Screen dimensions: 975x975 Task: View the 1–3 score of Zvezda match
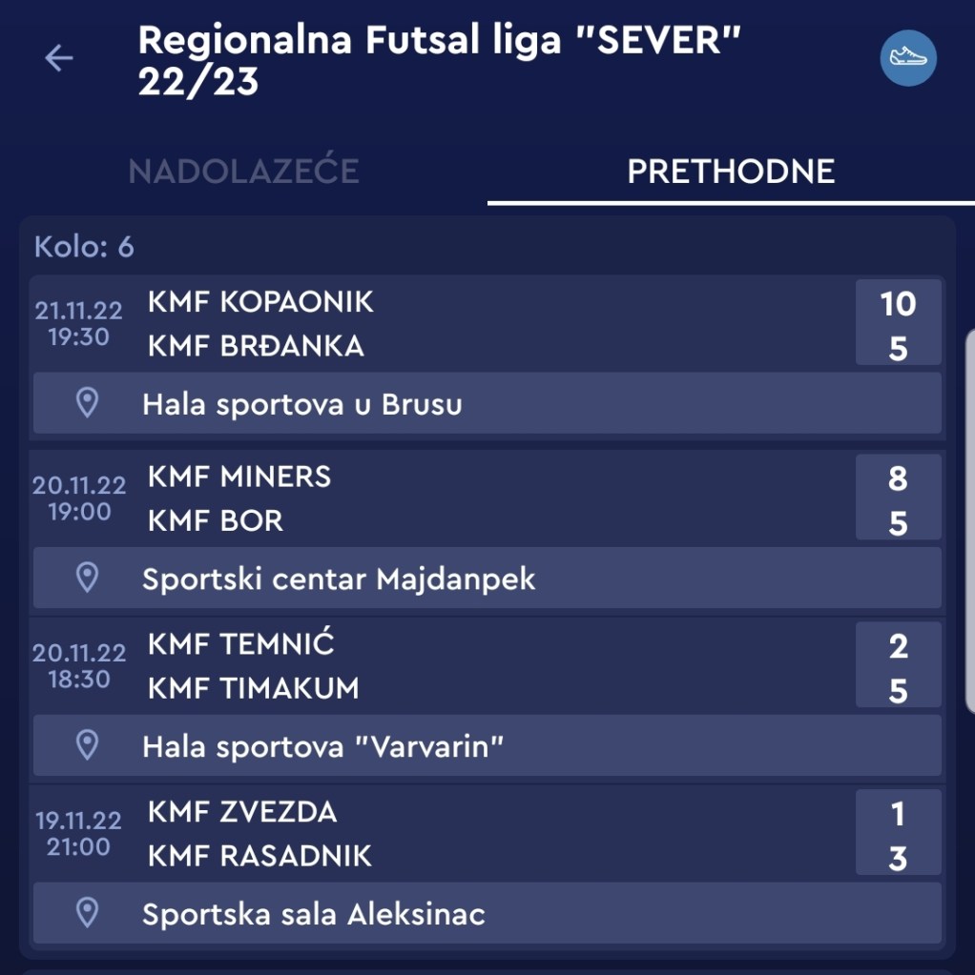pos(898,835)
